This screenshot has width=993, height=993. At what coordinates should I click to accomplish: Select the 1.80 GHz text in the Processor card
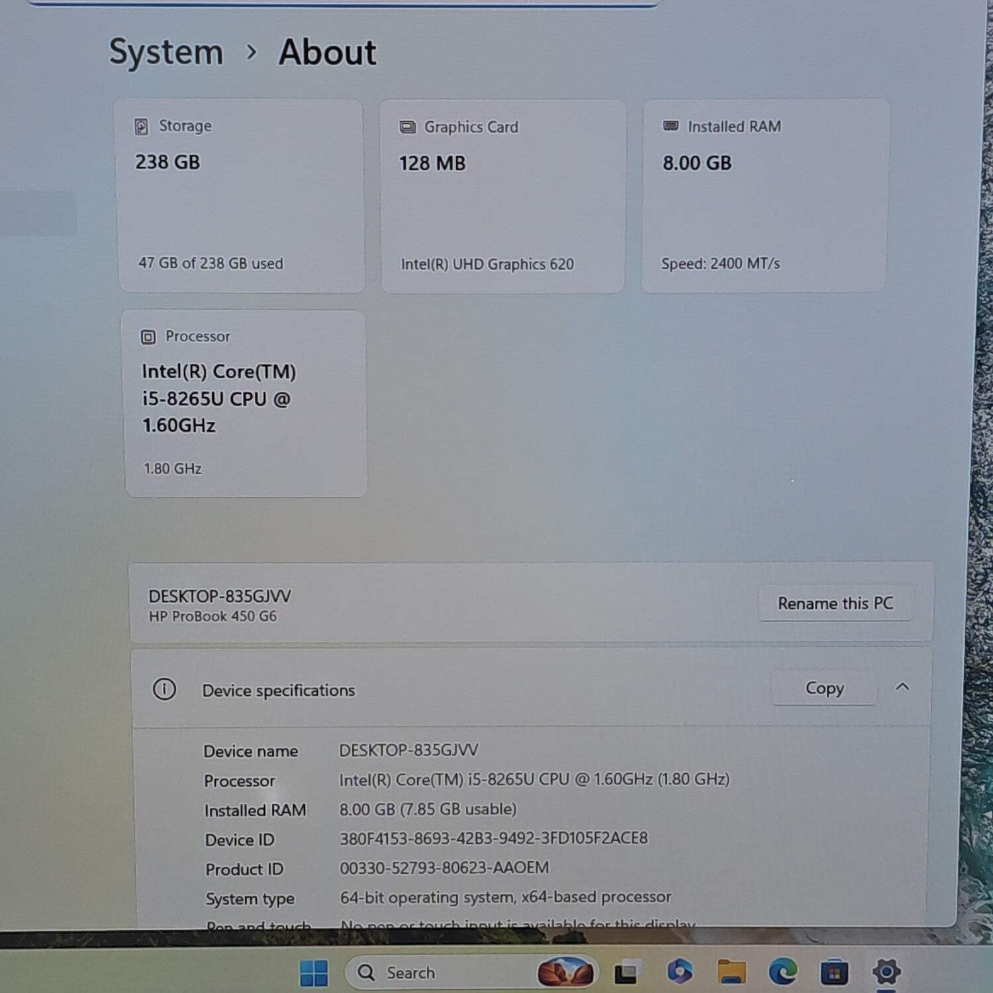173,469
